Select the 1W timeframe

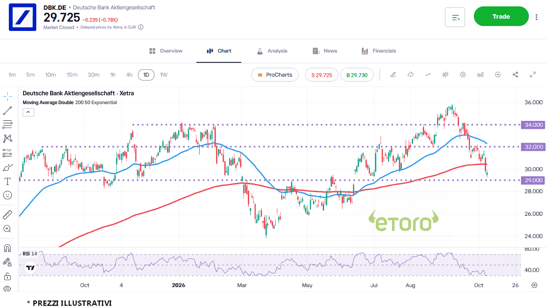point(164,75)
